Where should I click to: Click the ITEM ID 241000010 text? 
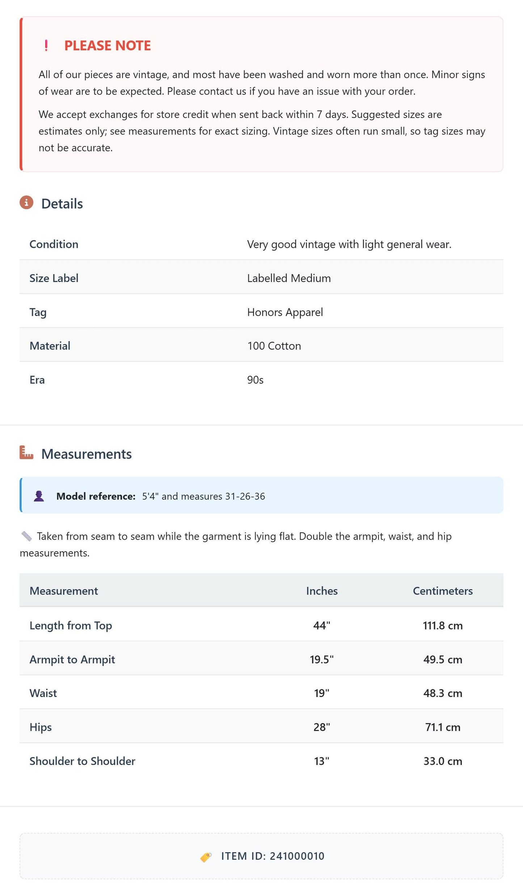pos(273,856)
